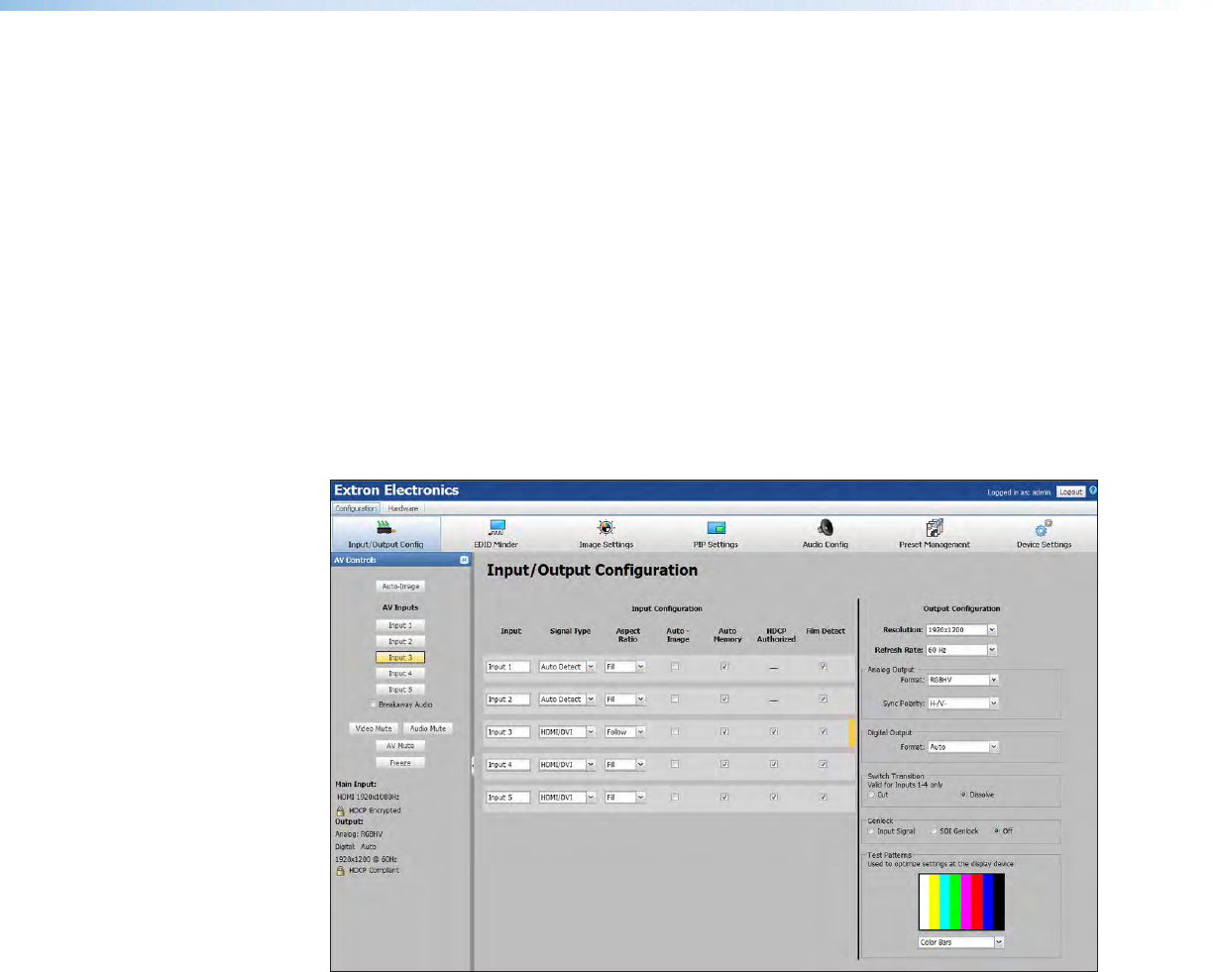This screenshot has height=972, width=1213.
Task: Click the Logout button
Action: [x=1071, y=491]
